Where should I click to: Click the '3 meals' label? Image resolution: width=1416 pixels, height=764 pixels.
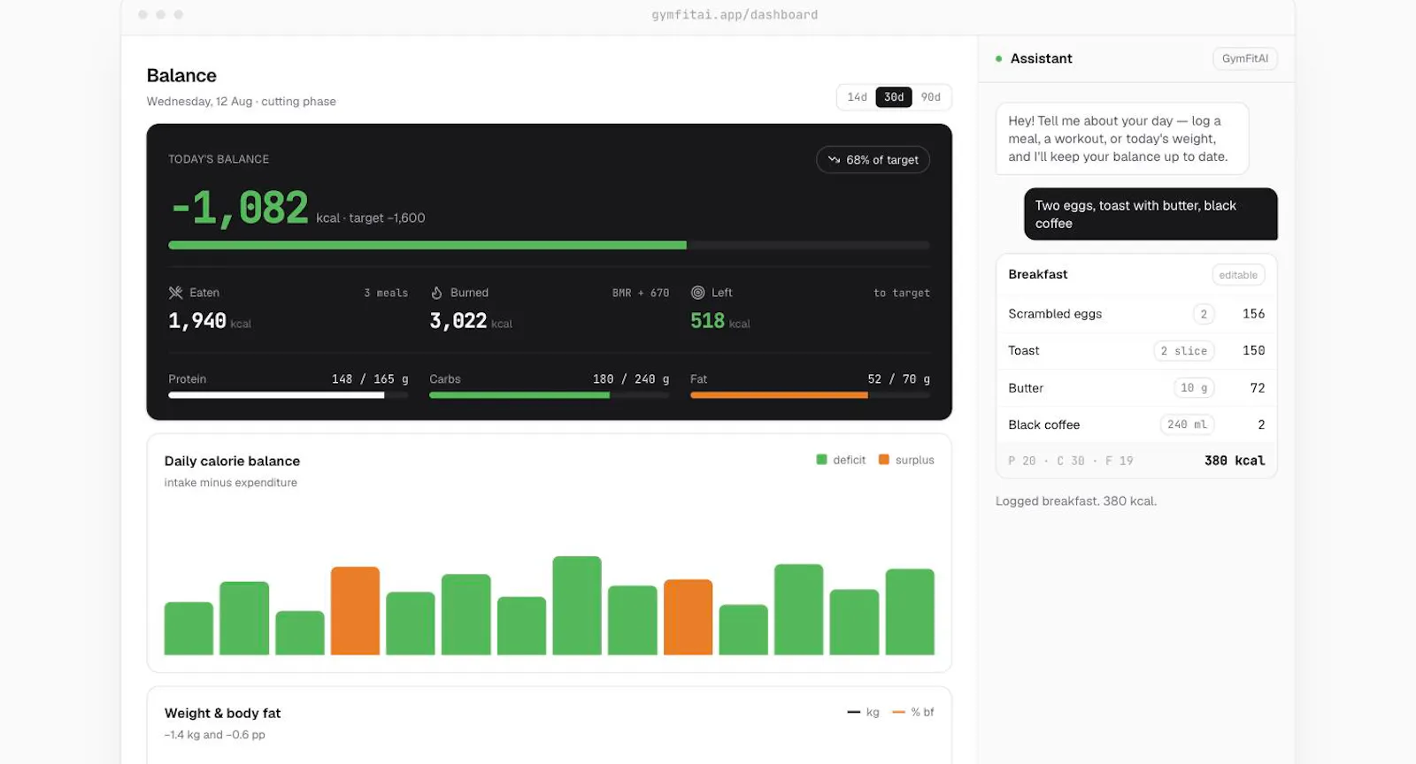pyautogui.click(x=386, y=293)
